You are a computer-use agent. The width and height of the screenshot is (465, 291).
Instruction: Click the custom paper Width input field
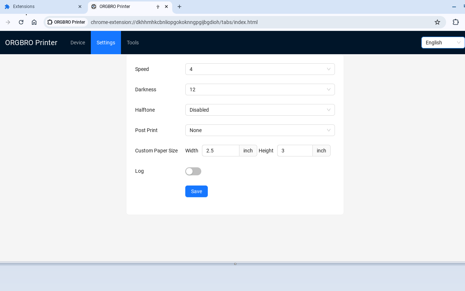tap(221, 151)
